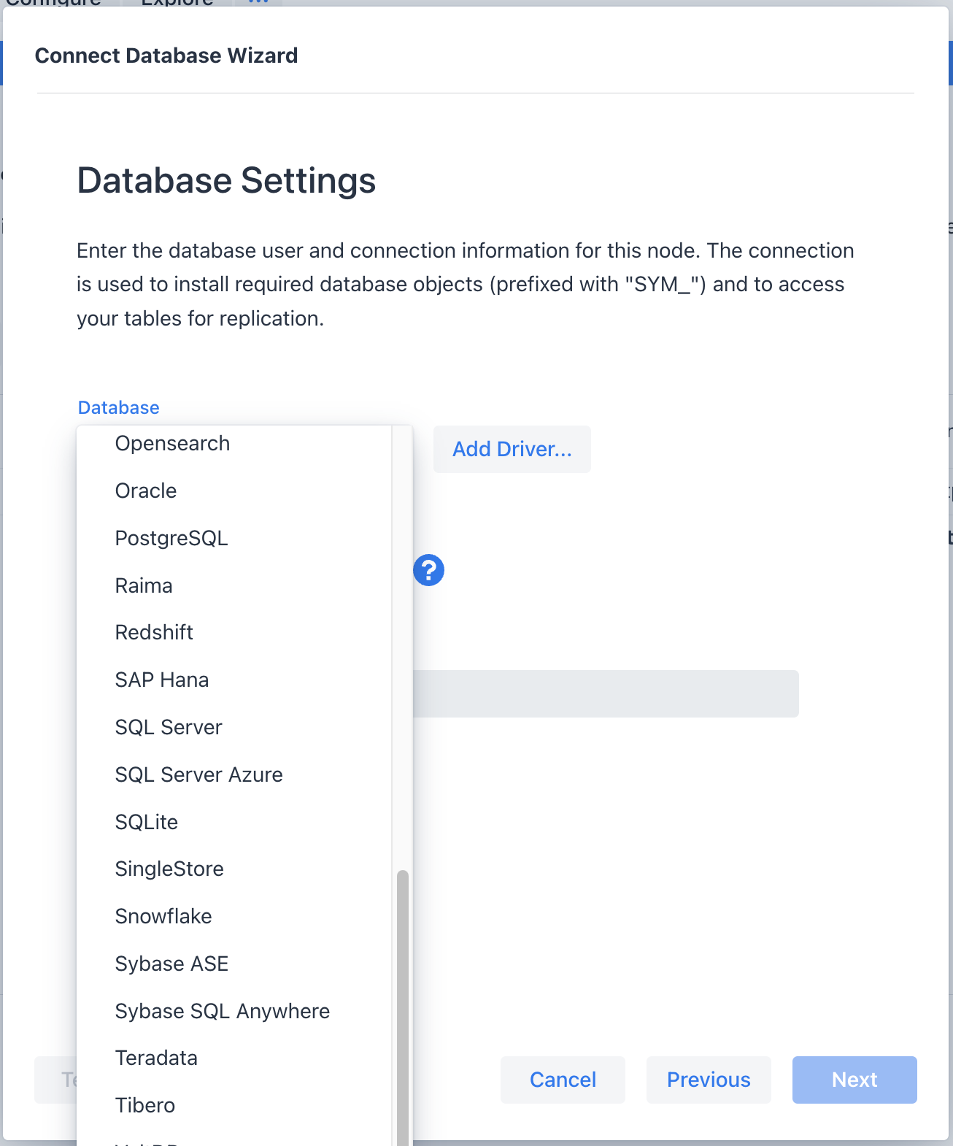
Task: Click the blue help question mark icon
Action: (428, 570)
